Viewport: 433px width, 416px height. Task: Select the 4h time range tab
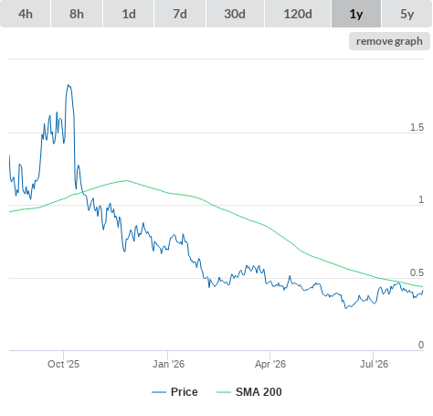pos(26,14)
